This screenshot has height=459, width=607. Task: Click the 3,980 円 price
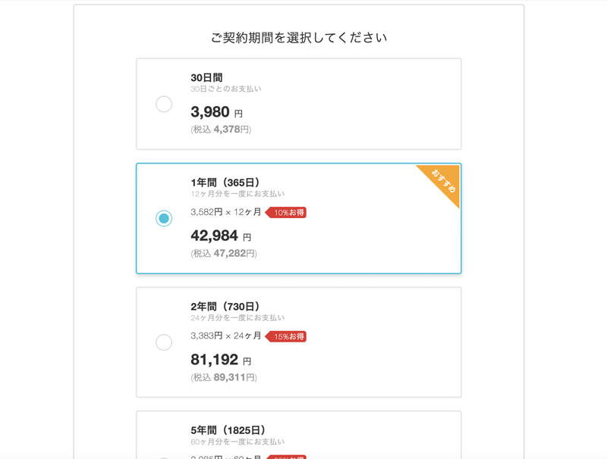coord(216,113)
